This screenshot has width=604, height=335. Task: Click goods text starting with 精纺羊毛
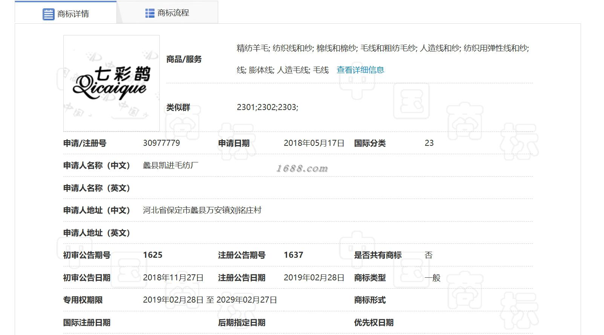click(383, 48)
